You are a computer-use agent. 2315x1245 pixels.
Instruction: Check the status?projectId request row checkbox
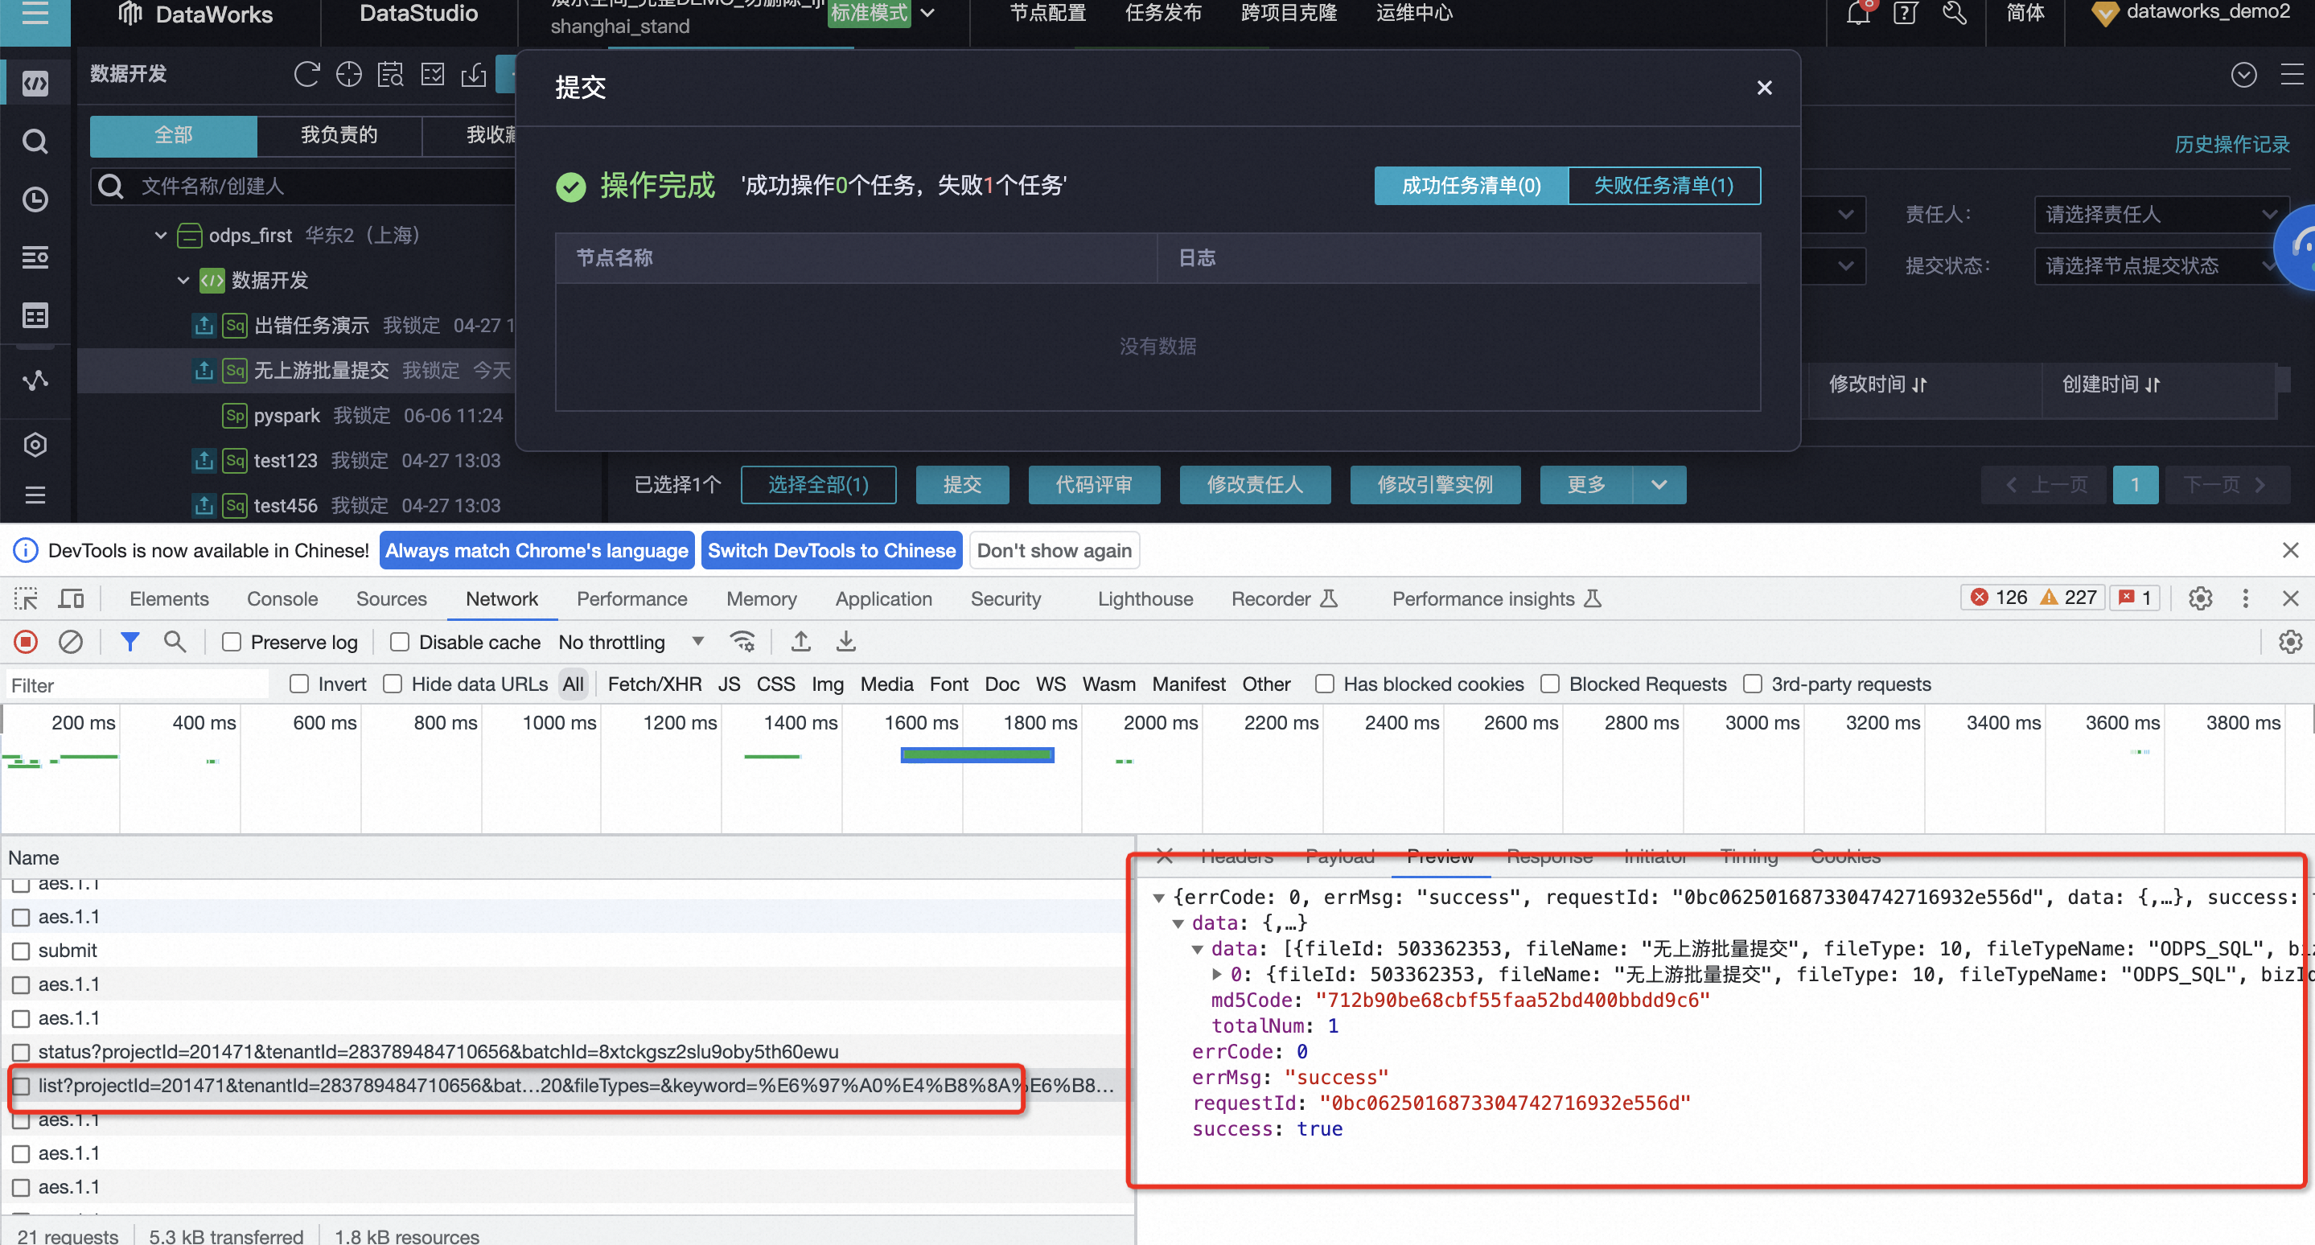point(22,1052)
